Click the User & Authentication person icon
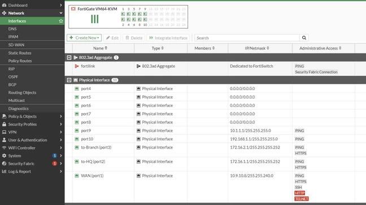 pyautogui.click(x=4, y=140)
